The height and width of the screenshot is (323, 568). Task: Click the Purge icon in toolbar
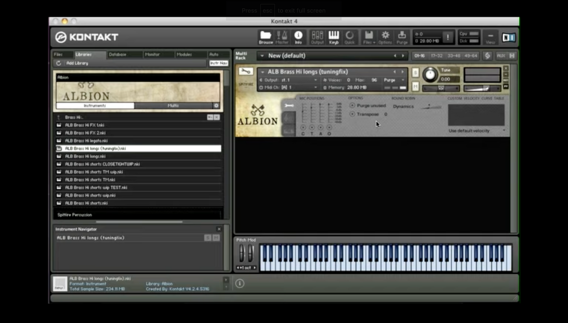402,37
